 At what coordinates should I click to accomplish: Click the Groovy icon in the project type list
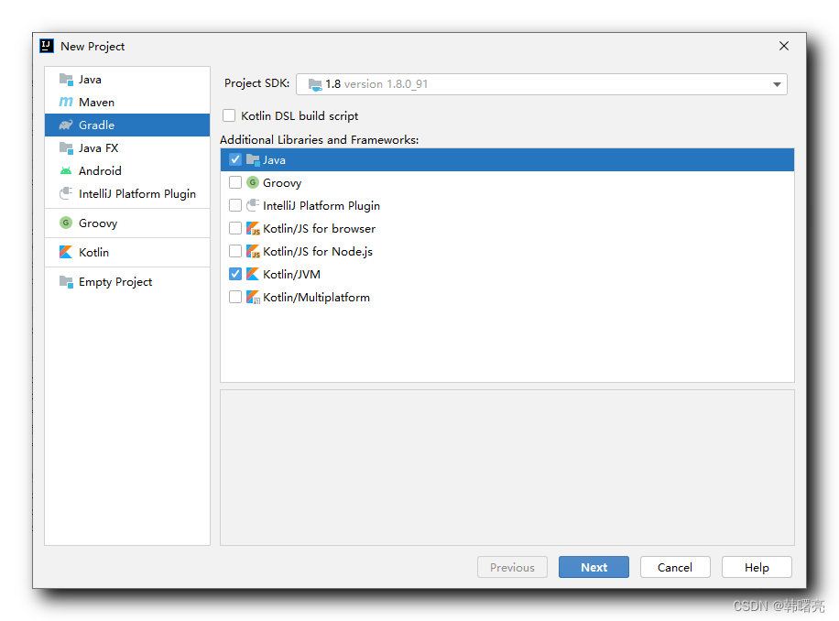coord(66,223)
